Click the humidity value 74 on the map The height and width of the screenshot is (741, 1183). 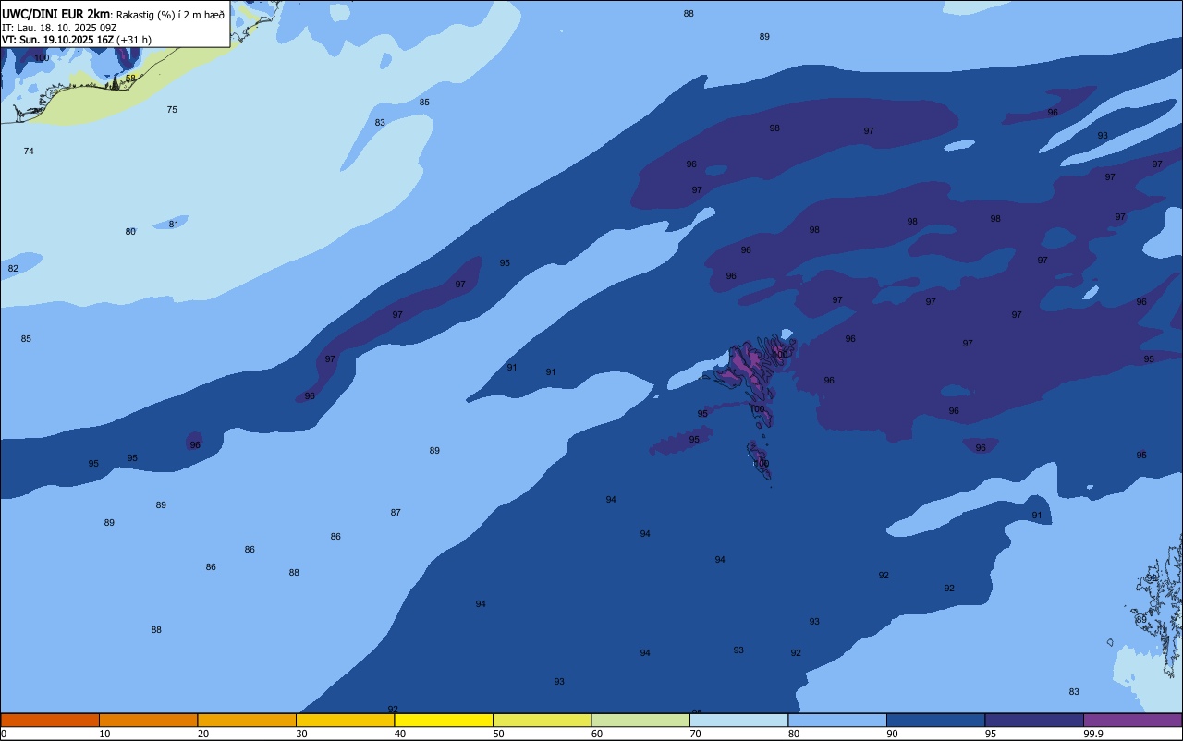pyautogui.click(x=29, y=152)
